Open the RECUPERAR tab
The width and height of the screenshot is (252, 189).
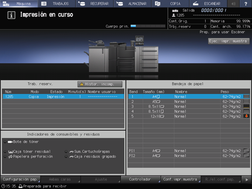click(95, 3)
